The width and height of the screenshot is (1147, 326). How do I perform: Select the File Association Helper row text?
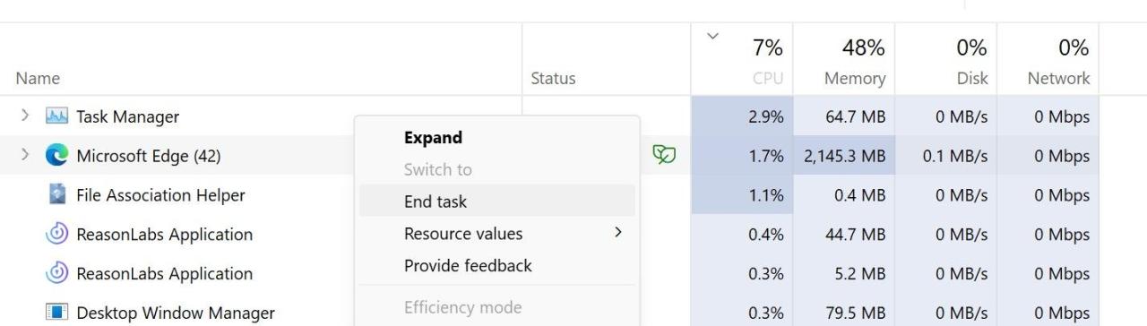pos(160,195)
